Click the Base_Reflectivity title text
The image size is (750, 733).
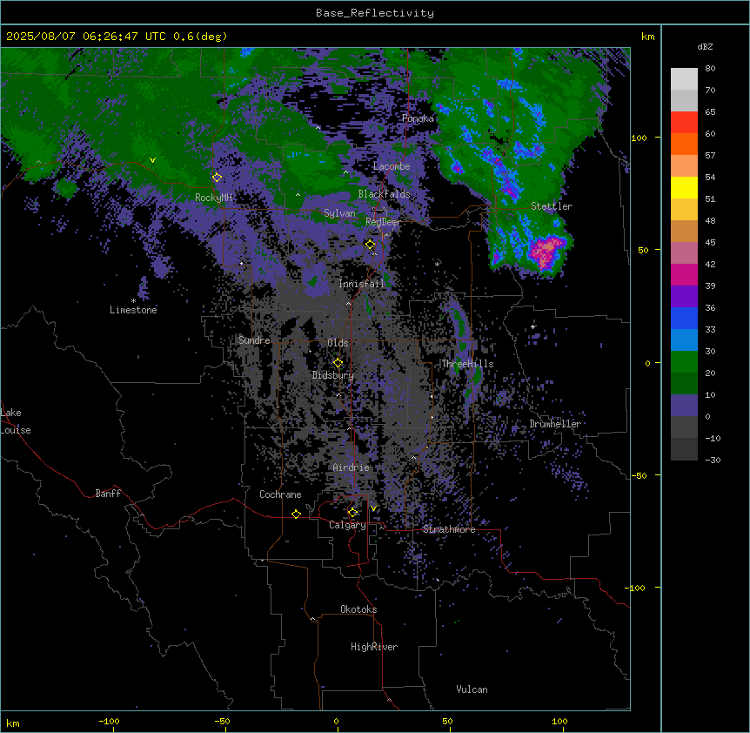tap(374, 13)
